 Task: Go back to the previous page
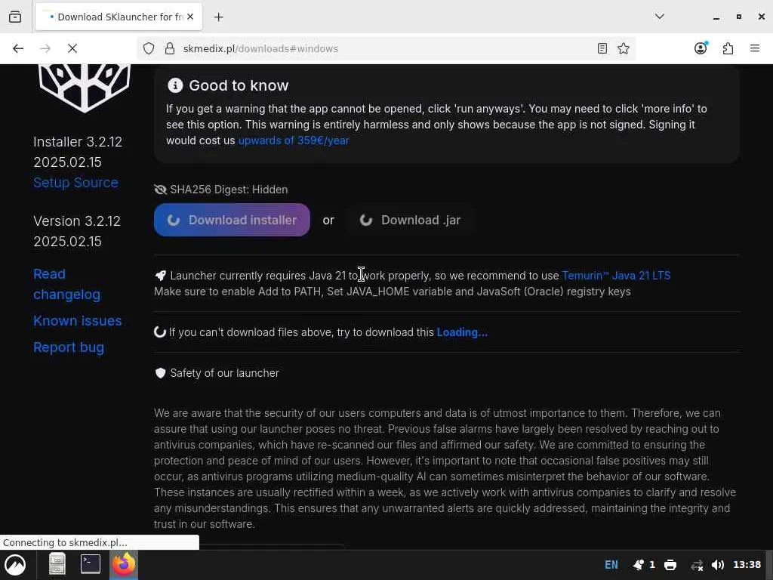click(18, 48)
